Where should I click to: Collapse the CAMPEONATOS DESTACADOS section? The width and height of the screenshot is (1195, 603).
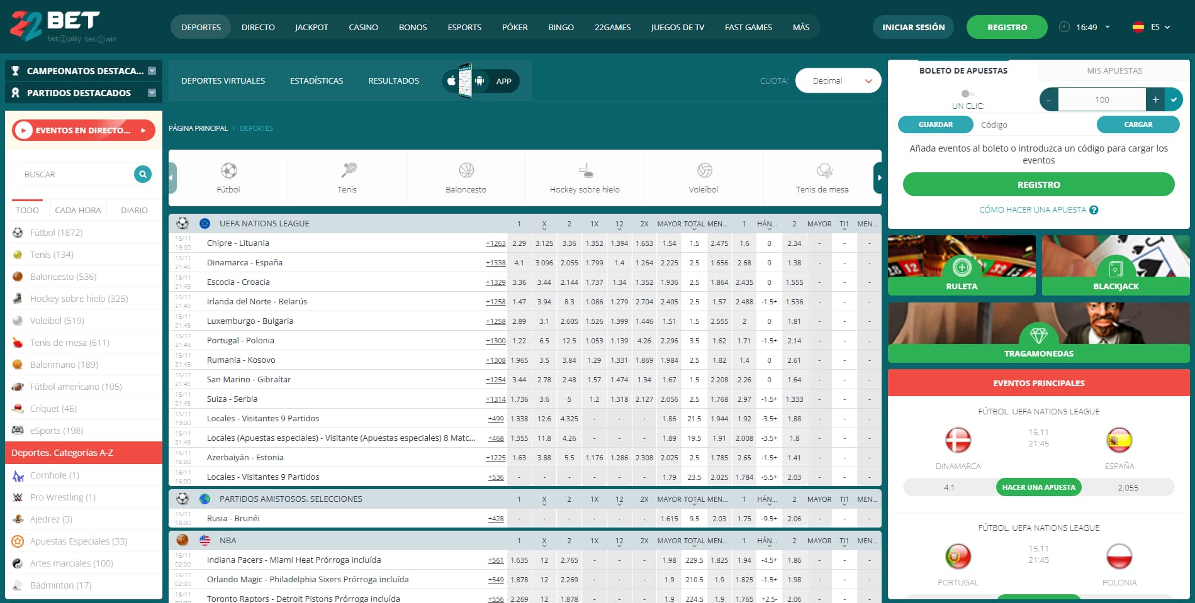[x=151, y=70]
